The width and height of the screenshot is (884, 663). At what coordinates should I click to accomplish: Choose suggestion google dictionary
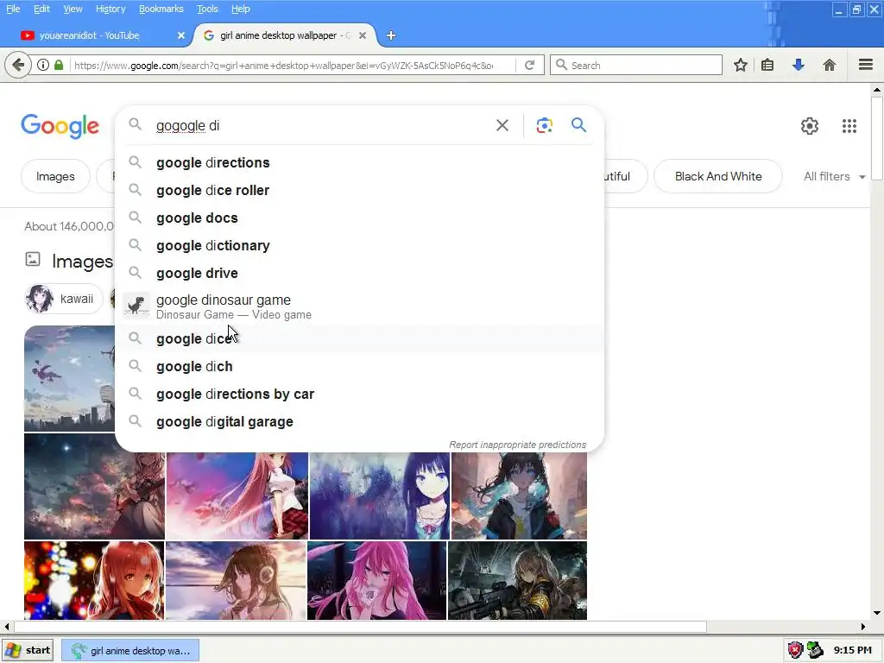click(360, 245)
